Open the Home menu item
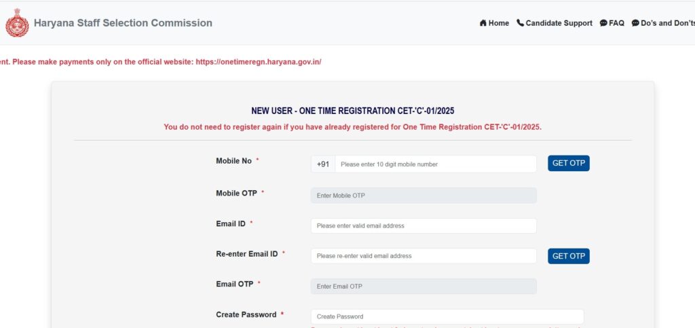Image resolution: width=695 pixels, height=328 pixels. 494,23
